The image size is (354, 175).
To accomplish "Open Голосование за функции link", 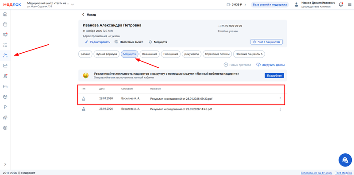I will coord(316,173).
